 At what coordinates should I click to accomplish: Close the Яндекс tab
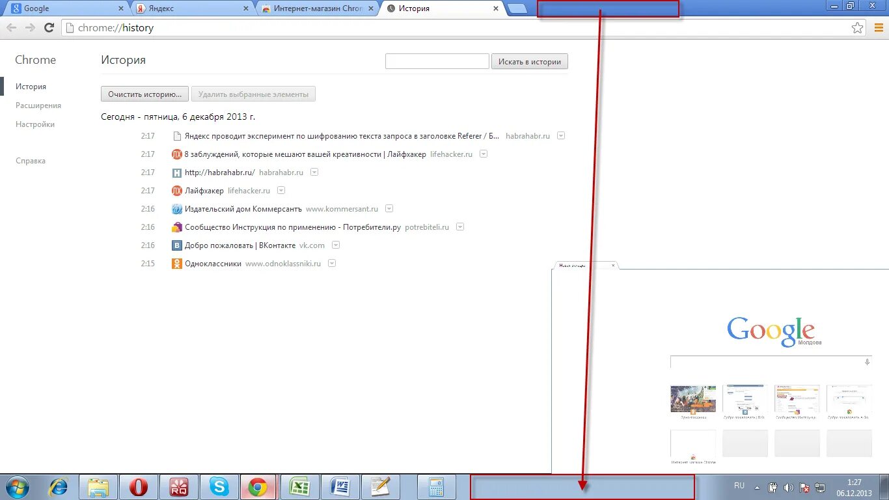click(245, 8)
